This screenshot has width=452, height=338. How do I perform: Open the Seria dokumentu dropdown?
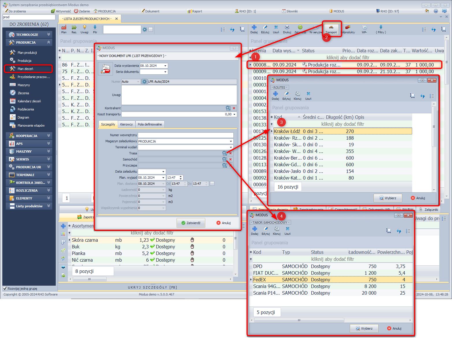(165, 72)
